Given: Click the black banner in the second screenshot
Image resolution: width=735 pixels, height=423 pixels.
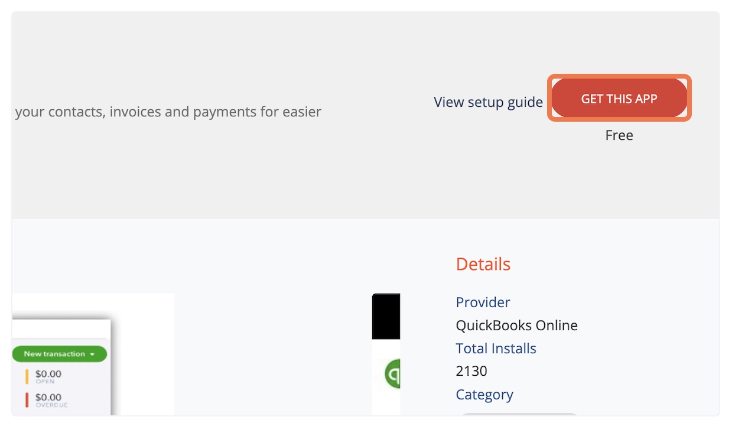Looking at the screenshot, I should [x=386, y=316].
